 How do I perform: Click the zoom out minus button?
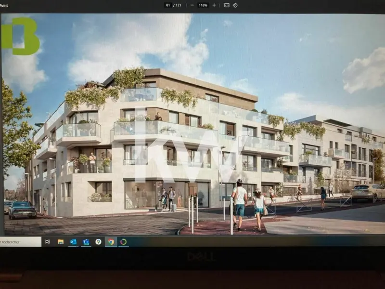pos(192,5)
